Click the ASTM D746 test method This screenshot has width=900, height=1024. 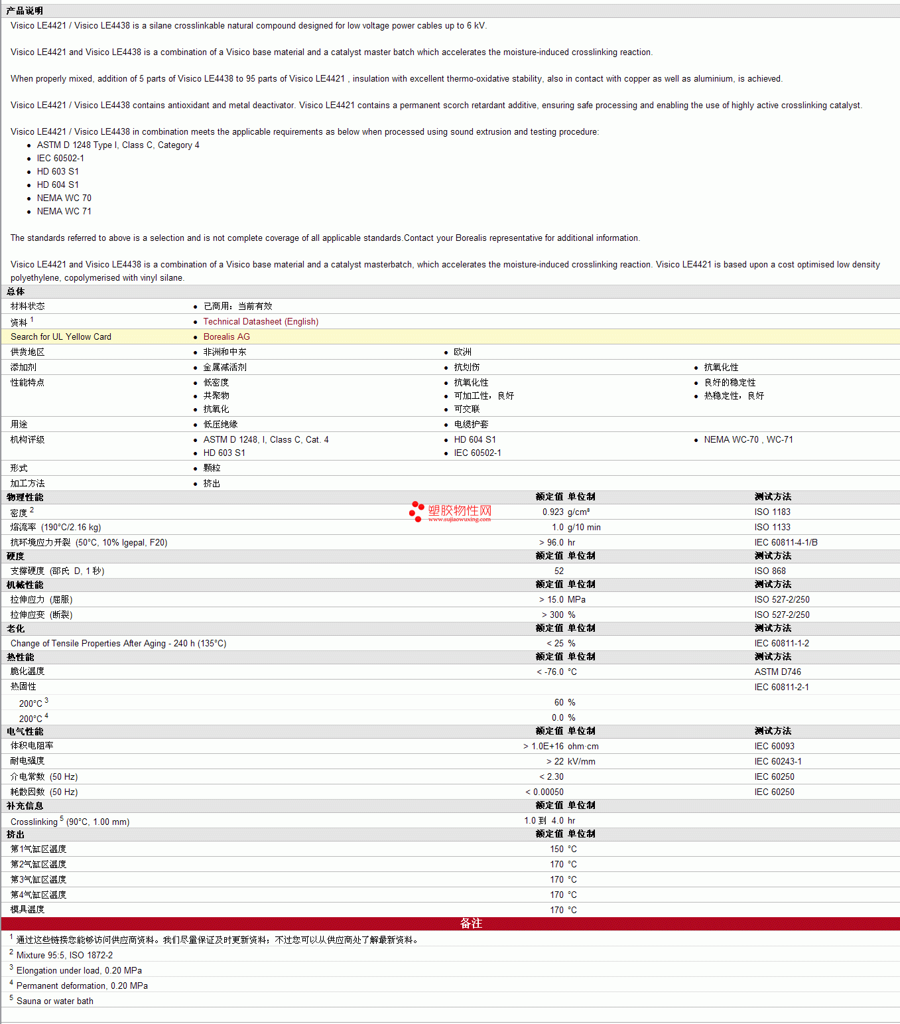[x=777, y=672]
